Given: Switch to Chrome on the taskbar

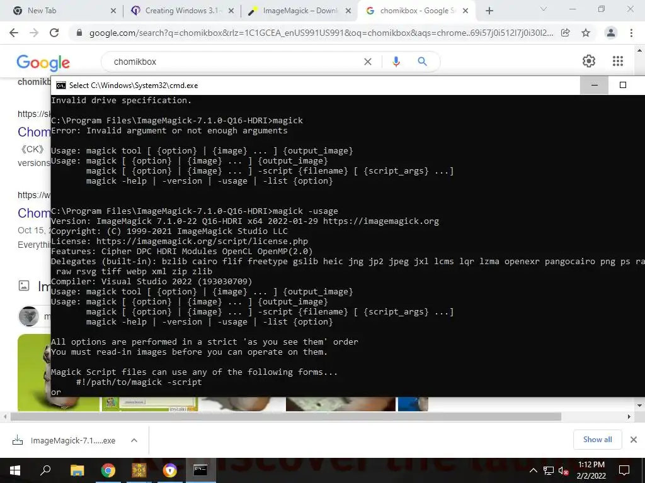Looking at the screenshot, I should tap(108, 470).
